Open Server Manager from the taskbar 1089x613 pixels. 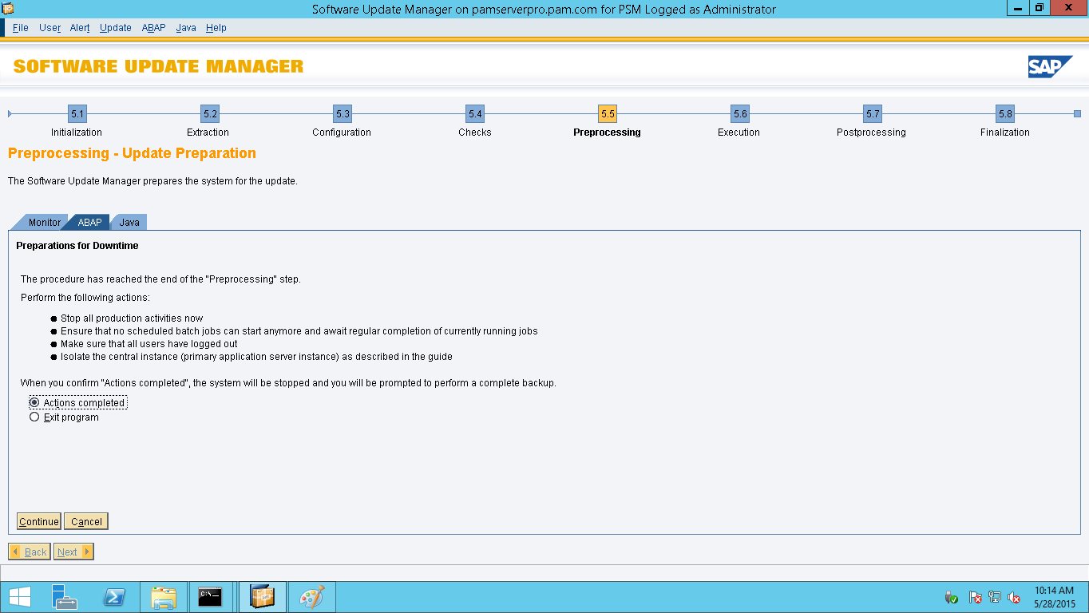(x=64, y=597)
